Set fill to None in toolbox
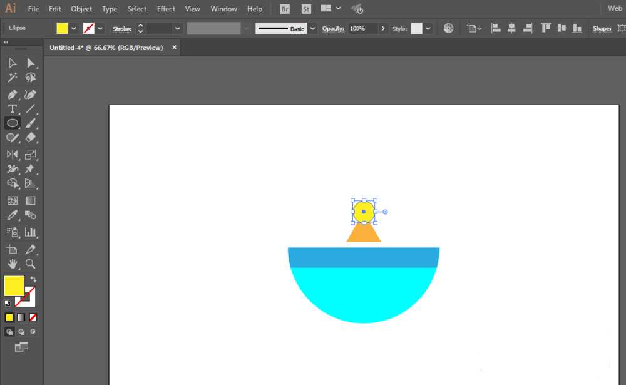The height and width of the screenshot is (385, 626). [x=33, y=317]
